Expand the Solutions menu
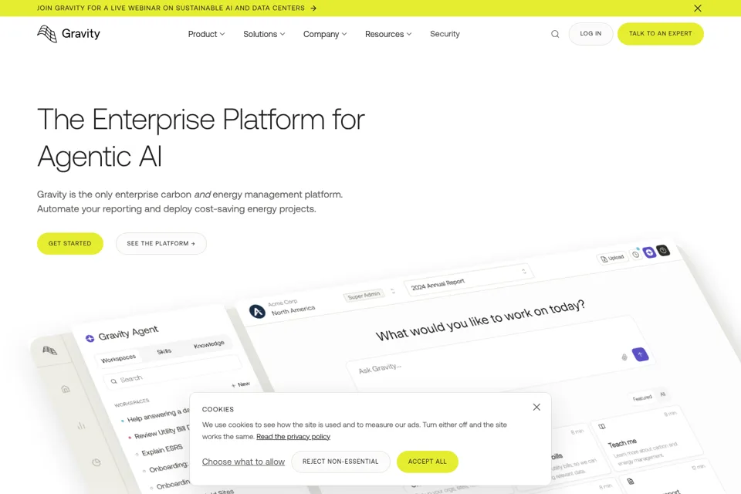The height and width of the screenshot is (494, 741). 264,34
